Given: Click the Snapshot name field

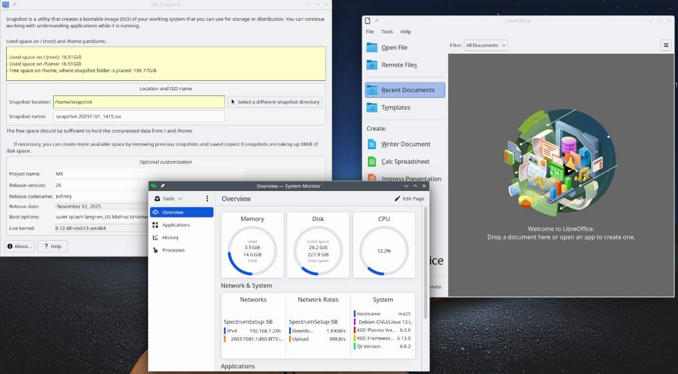Looking at the screenshot, I should 139,116.
